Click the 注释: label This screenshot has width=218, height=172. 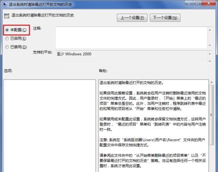coord(37,28)
